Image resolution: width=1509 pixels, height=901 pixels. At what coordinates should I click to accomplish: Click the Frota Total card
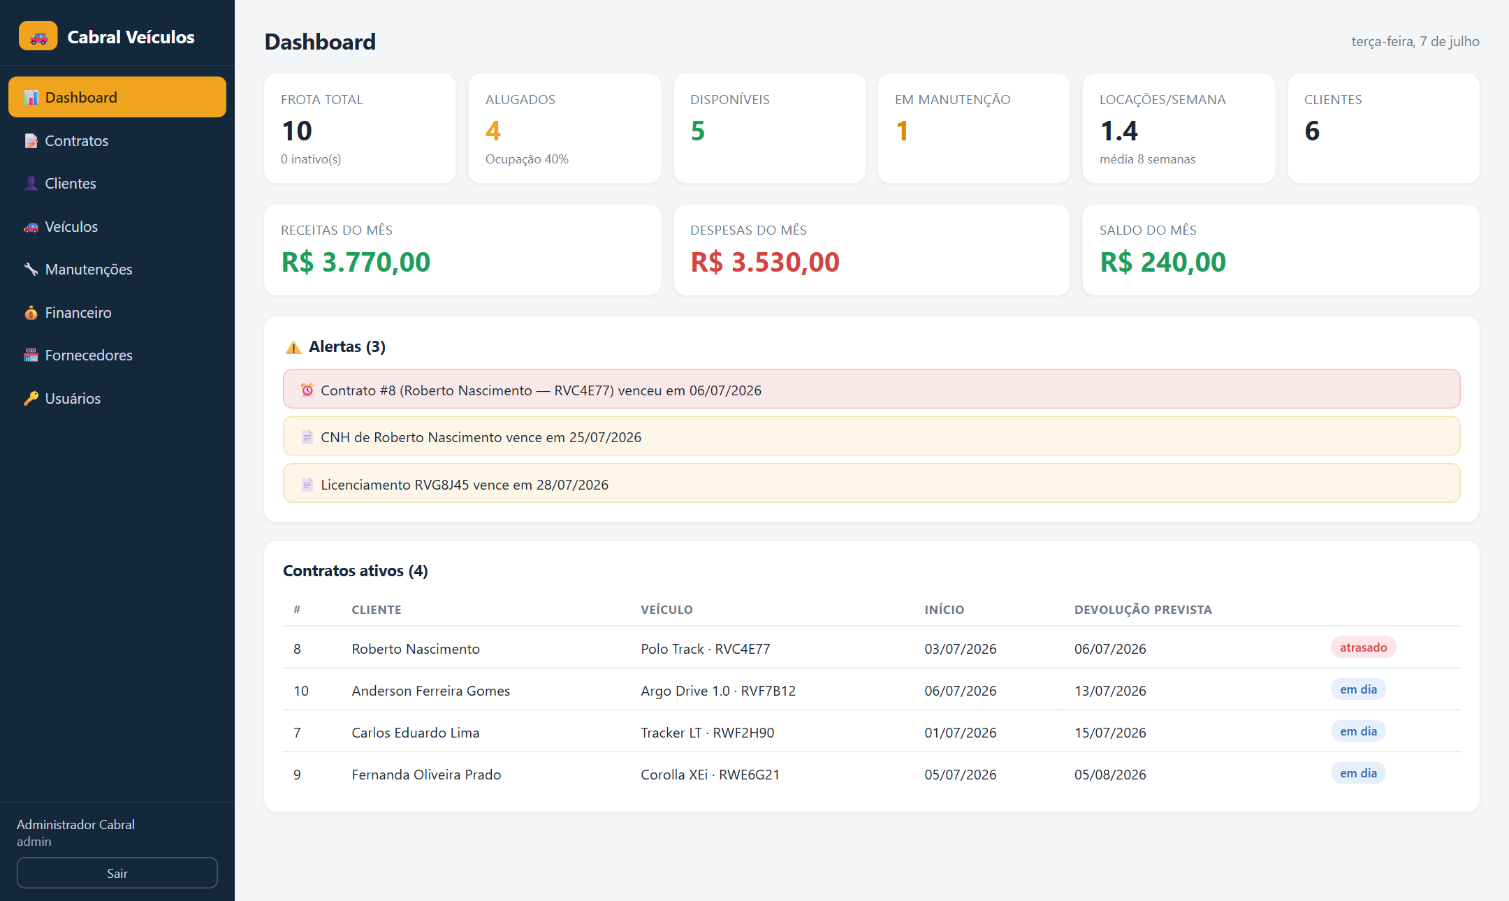coord(360,129)
